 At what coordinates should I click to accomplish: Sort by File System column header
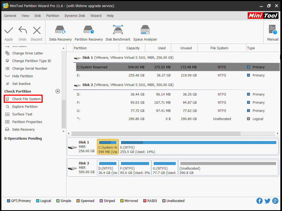[x=222, y=48]
